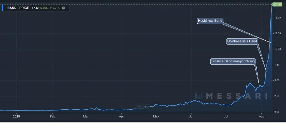This screenshot has width=286, height=130.
Task: Click the Aug label on time axis
Action: pos(262,116)
